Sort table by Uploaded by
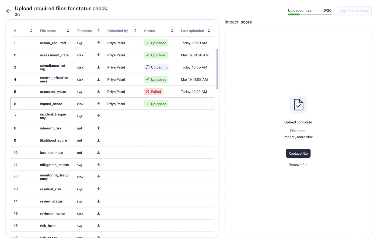Screen dimensions: 377x243 (x=135, y=31)
